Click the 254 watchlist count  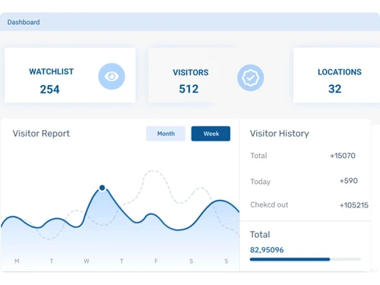(49, 90)
